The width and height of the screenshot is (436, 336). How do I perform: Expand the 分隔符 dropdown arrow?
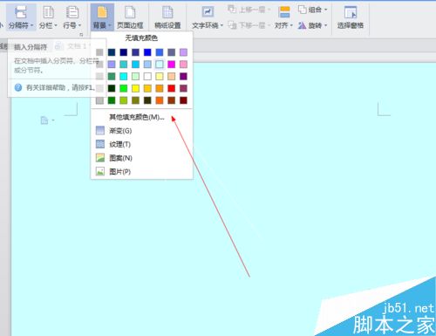tap(31, 25)
